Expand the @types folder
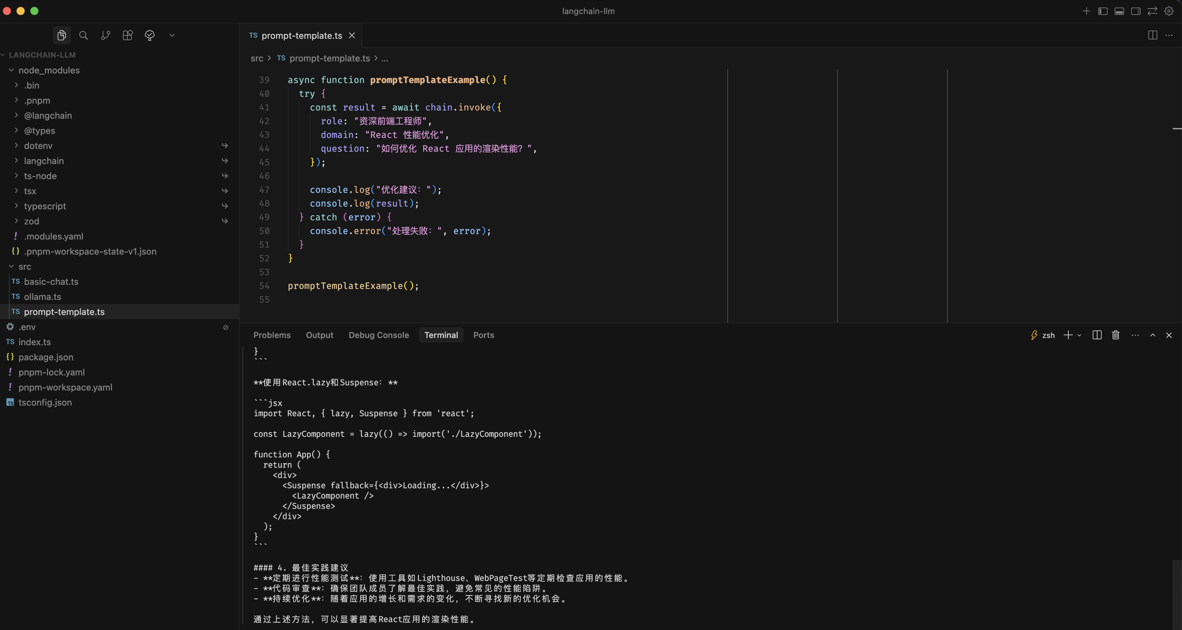Screen dimensions: 1182x630 coord(119,131)
